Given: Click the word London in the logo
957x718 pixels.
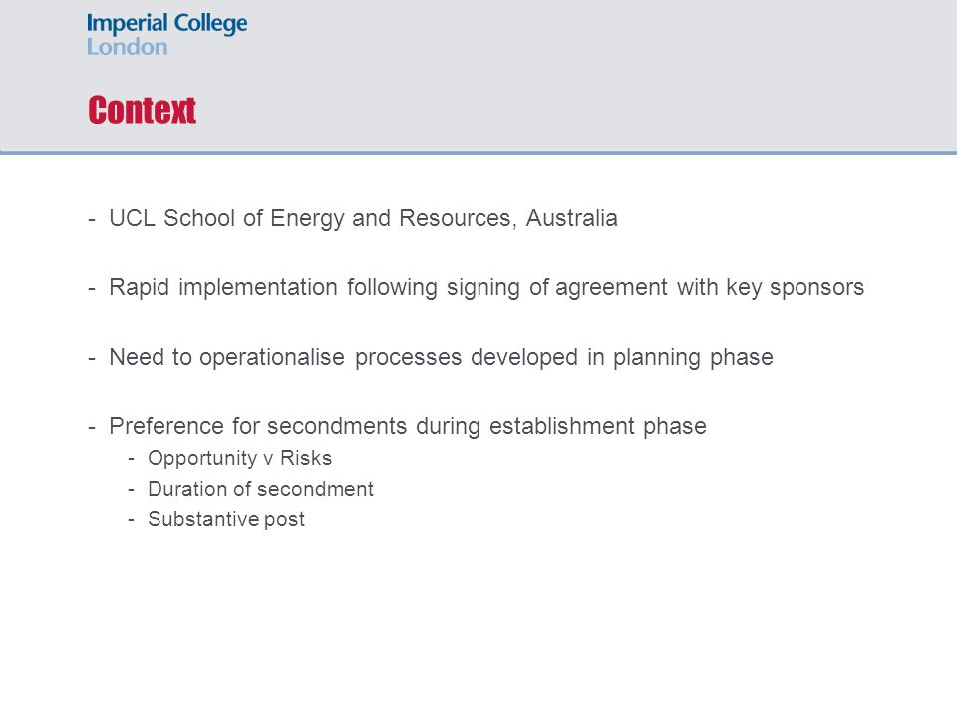Looking at the screenshot, I should (127, 47).
